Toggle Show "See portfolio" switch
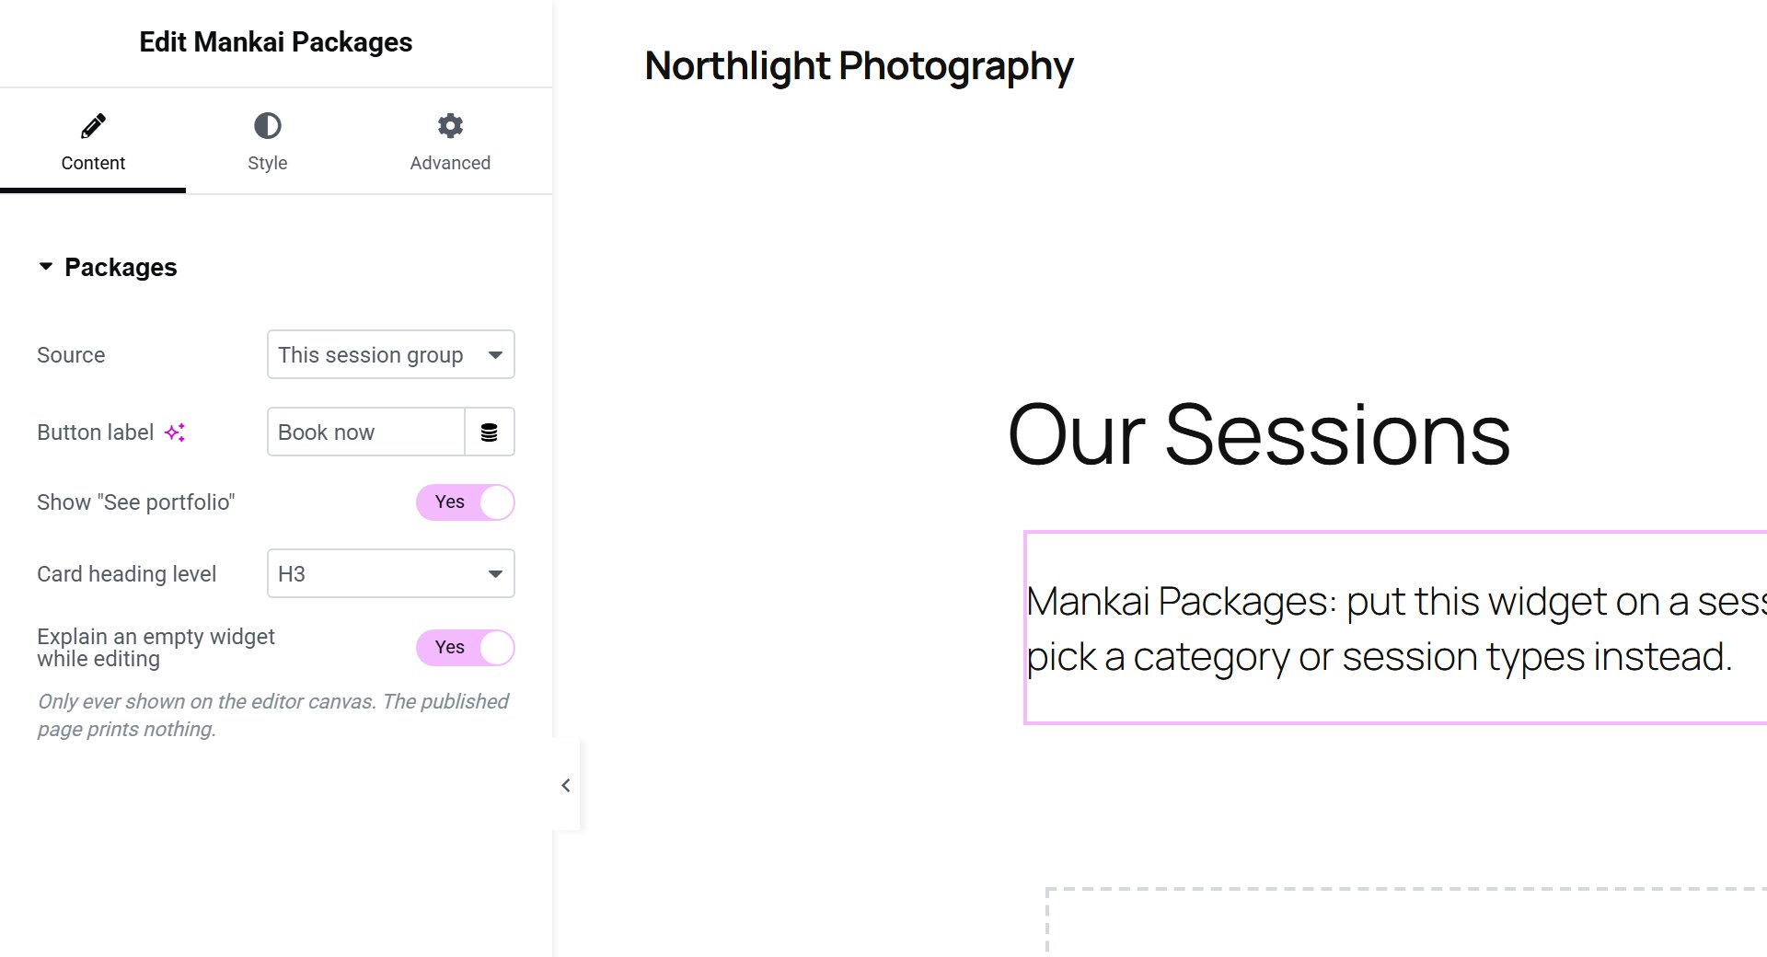 click(465, 502)
